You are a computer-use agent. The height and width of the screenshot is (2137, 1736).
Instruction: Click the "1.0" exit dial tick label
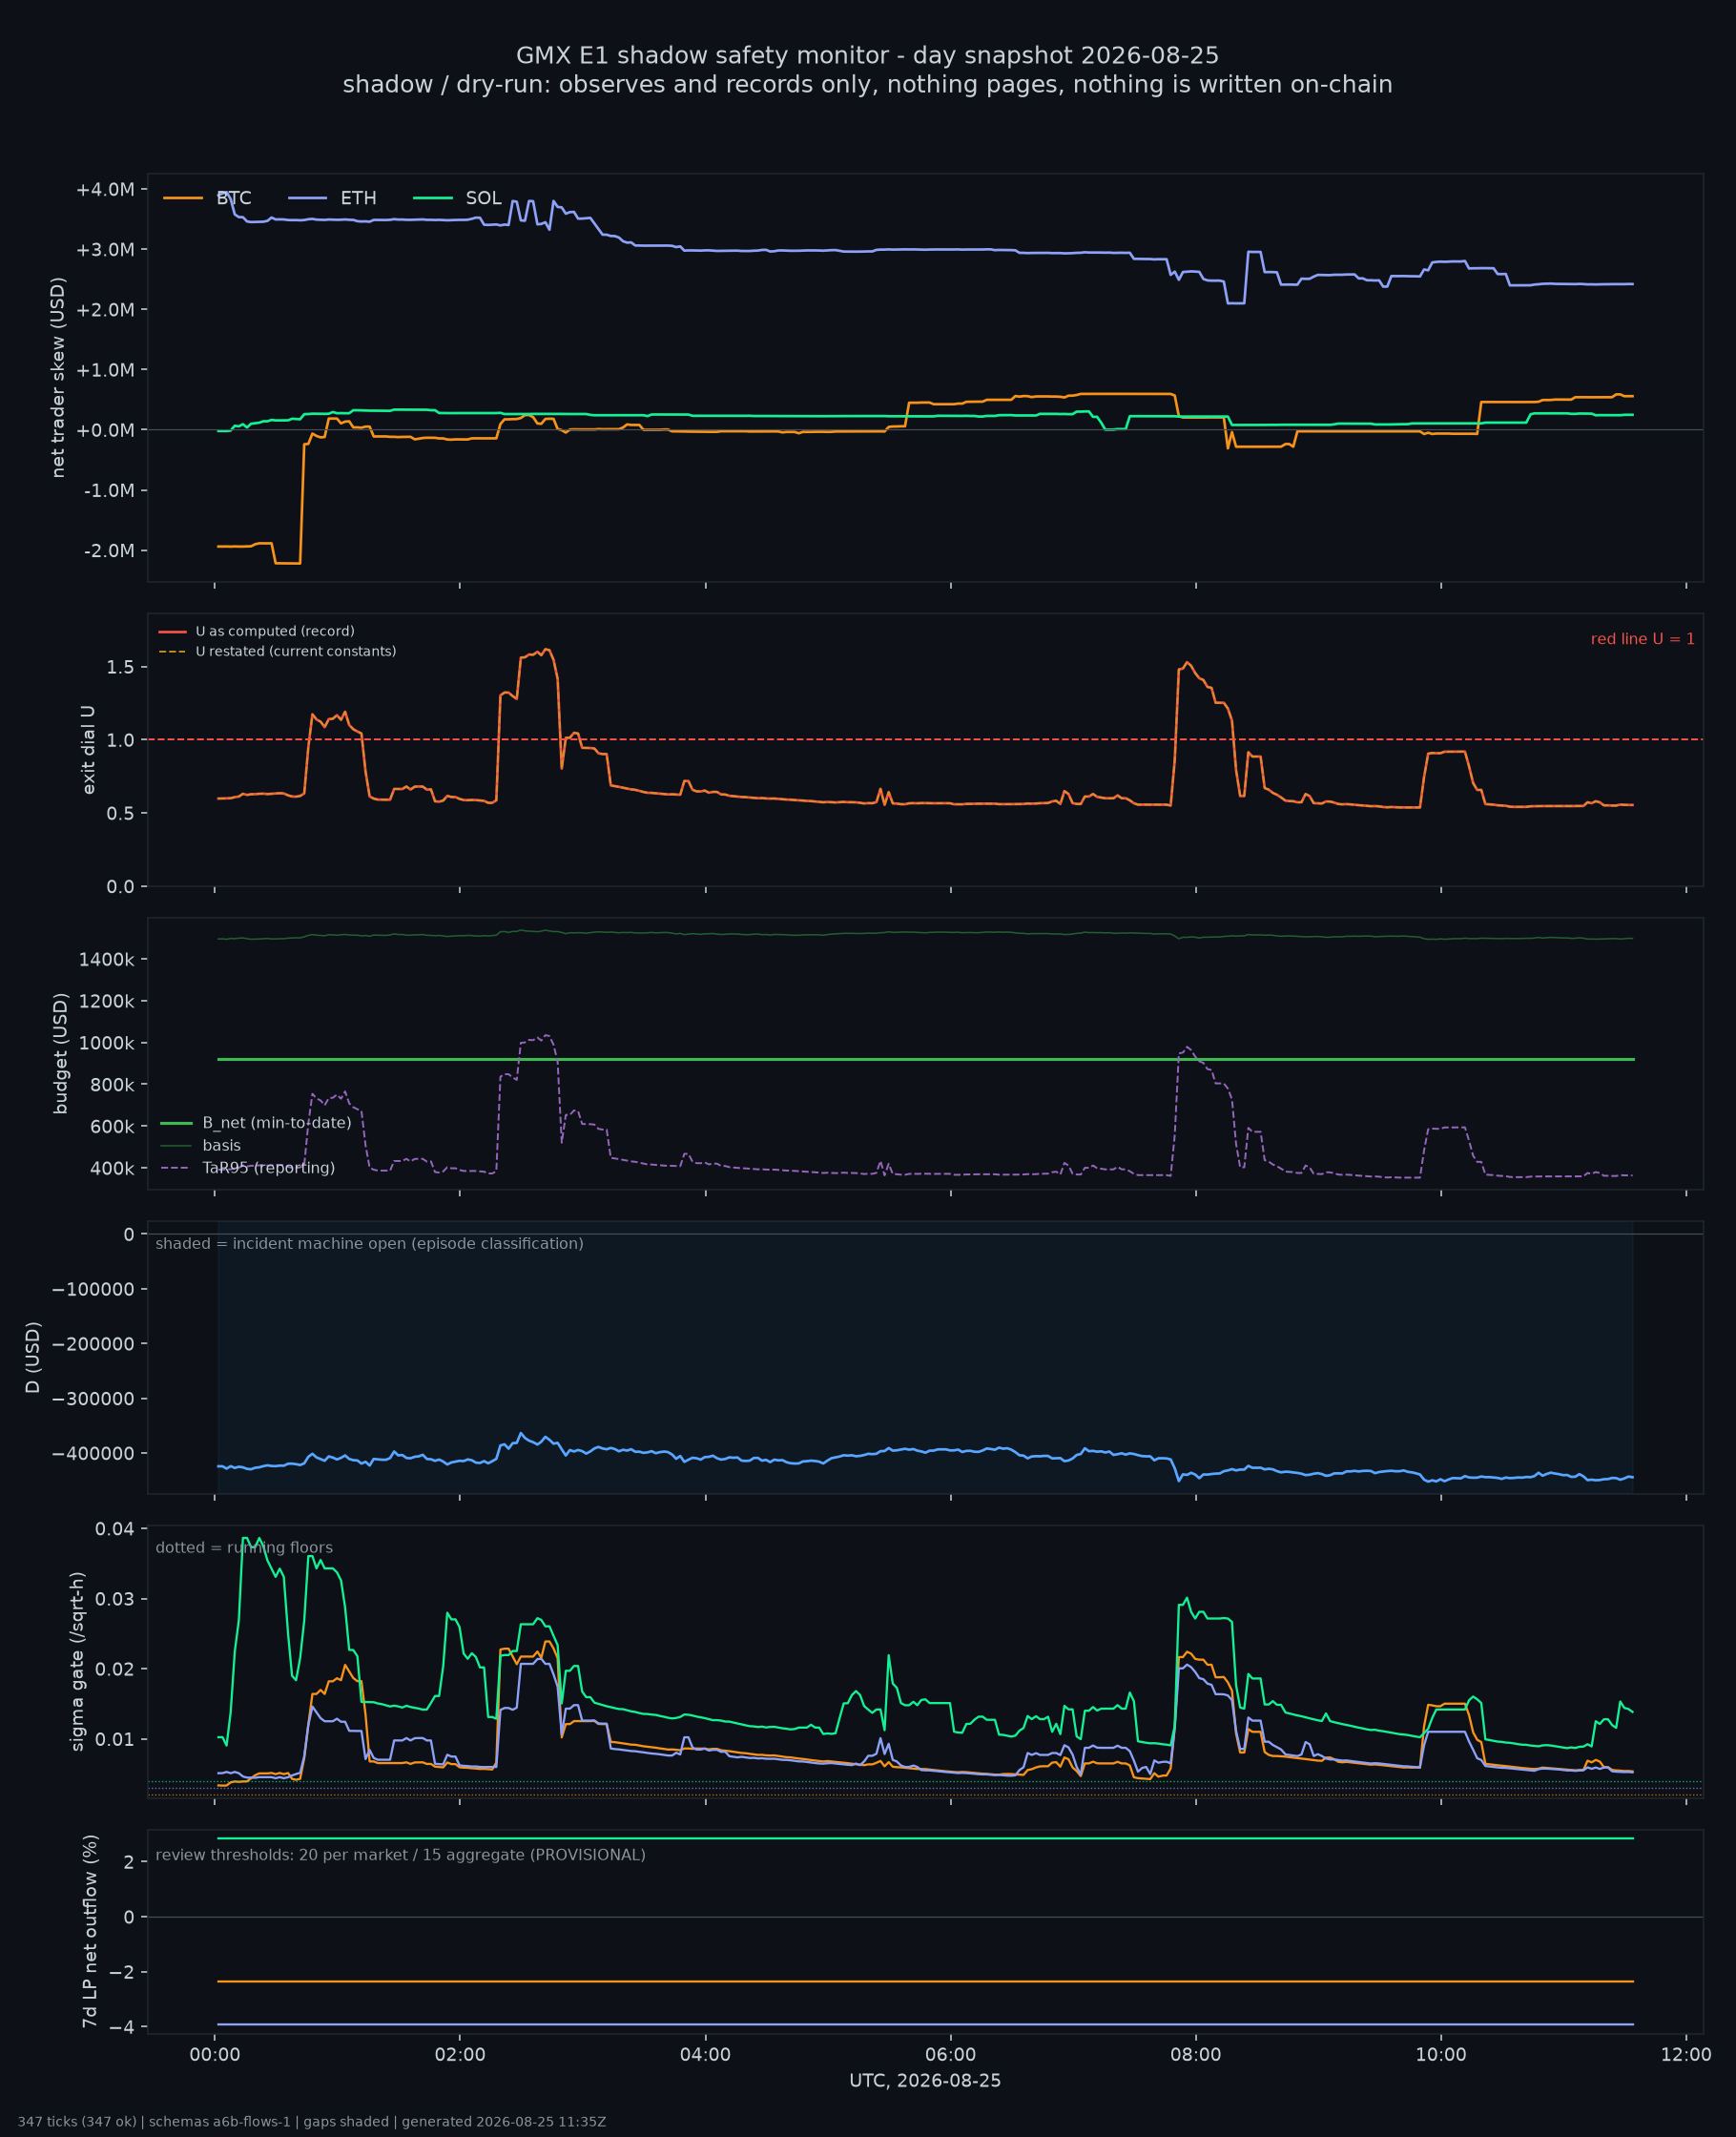point(121,740)
